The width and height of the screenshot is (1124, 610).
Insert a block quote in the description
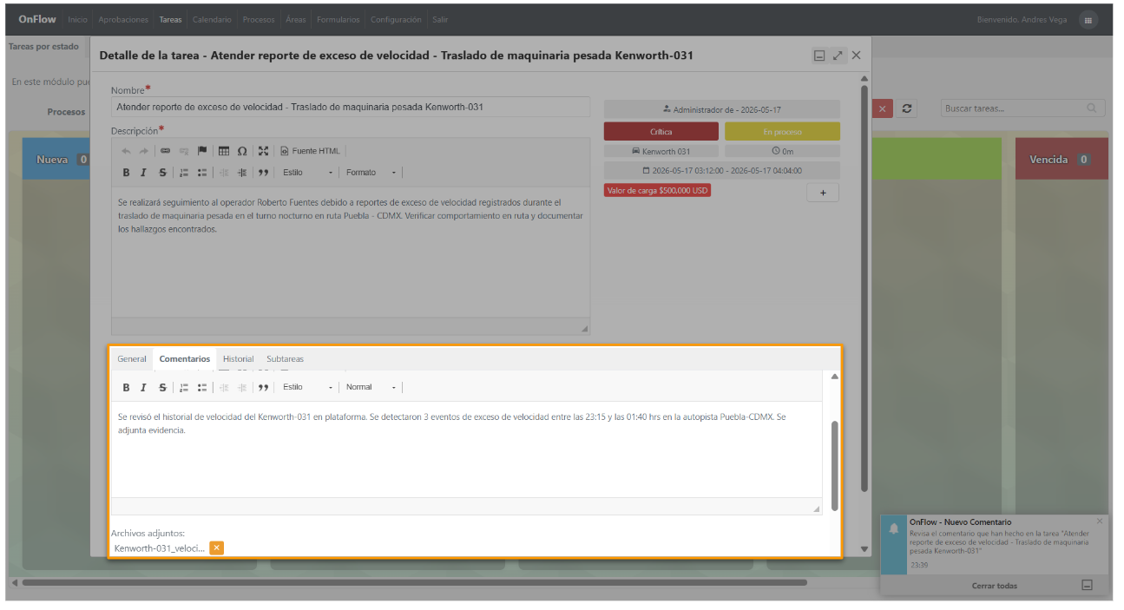[263, 173]
